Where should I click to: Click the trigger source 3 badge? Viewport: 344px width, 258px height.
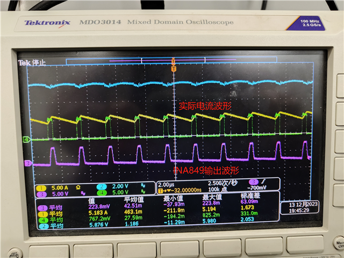click(253, 182)
